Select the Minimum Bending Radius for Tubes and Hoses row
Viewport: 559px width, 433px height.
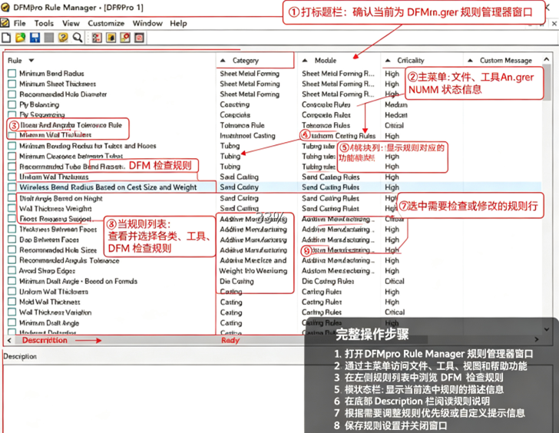88,146
